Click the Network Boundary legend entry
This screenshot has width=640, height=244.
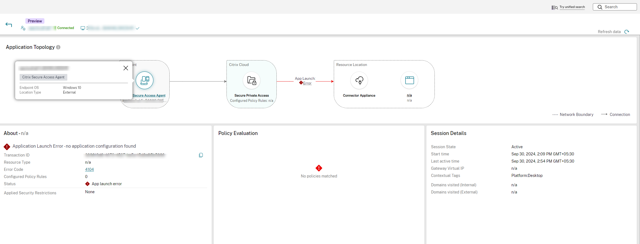573,115
